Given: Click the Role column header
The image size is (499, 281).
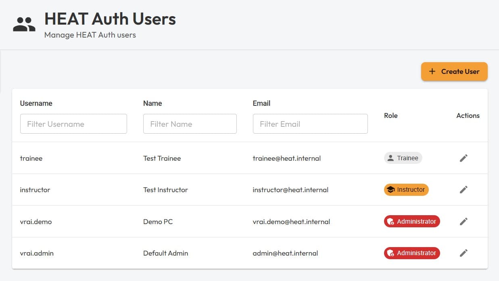Looking at the screenshot, I should tap(390, 115).
